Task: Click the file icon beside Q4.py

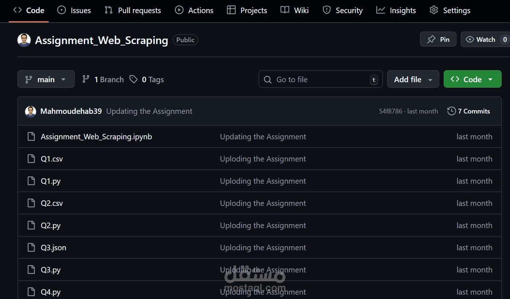Action: [31, 292]
